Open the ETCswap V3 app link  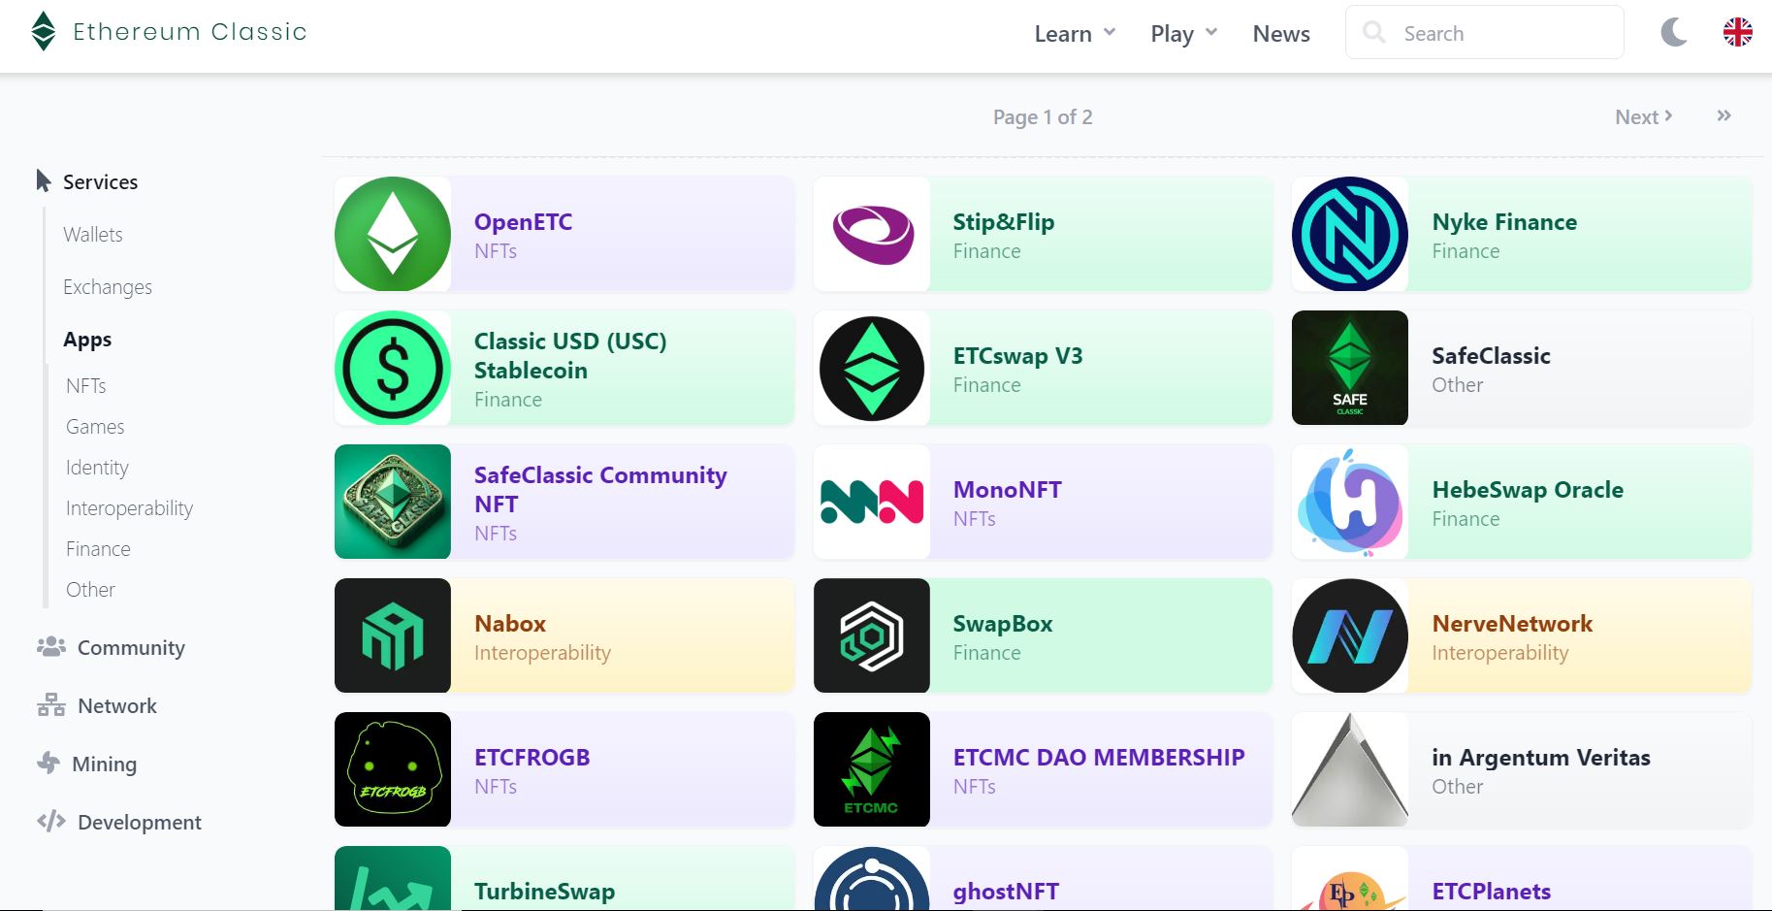1017,355
